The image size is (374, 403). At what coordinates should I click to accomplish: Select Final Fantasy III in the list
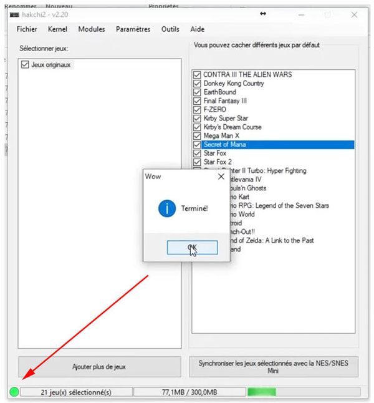pyautogui.click(x=225, y=101)
